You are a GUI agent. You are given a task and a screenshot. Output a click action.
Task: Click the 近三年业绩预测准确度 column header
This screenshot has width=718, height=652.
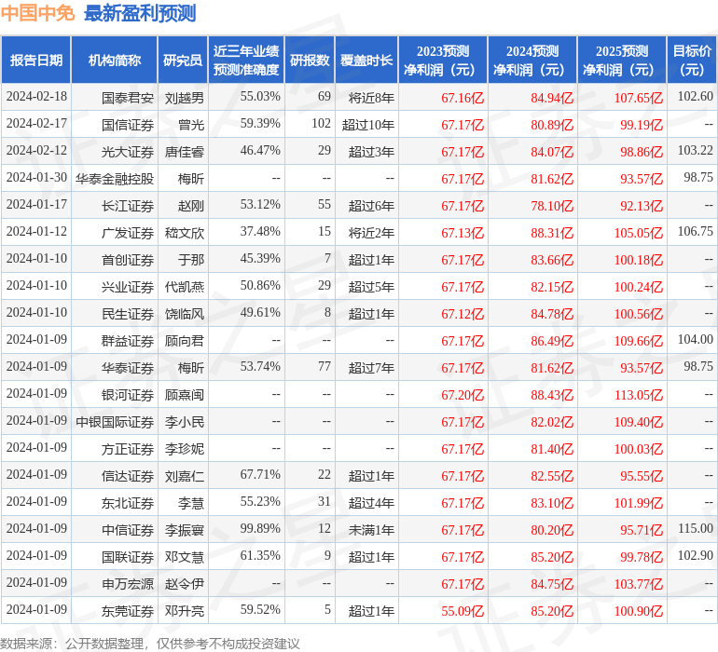(246, 61)
